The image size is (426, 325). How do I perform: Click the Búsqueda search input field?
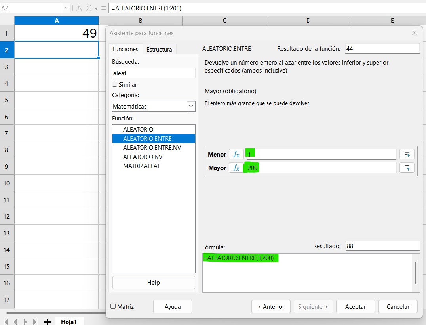pyautogui.click(x=154, y=73)
